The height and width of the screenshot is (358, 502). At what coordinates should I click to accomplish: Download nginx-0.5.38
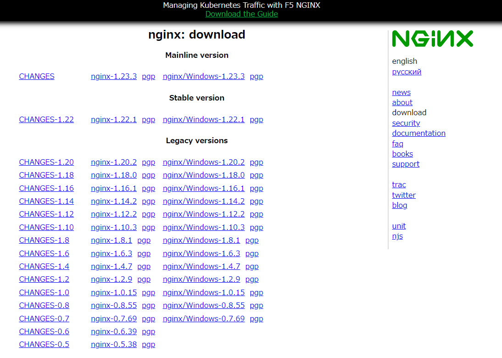click(x=114, y=345)
